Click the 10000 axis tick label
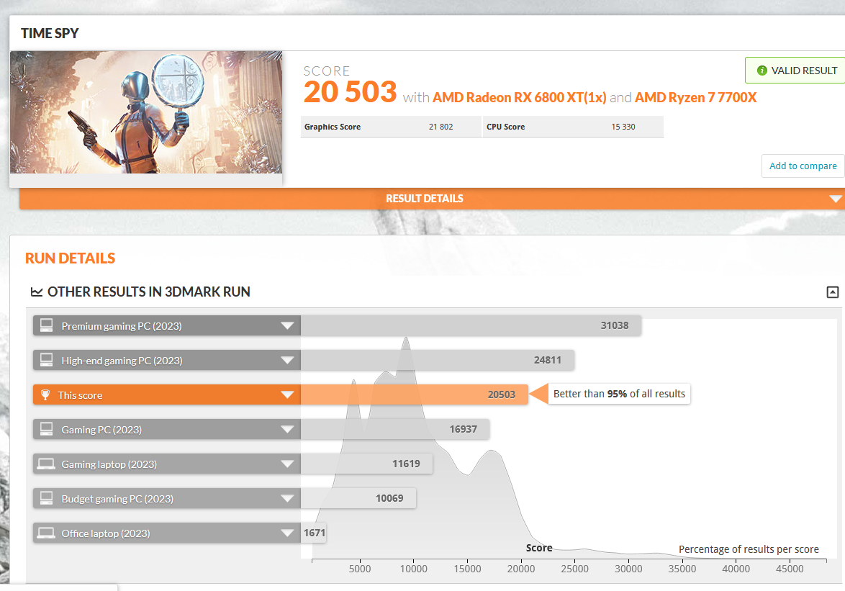The image size is (845, 591). (413, 569)
